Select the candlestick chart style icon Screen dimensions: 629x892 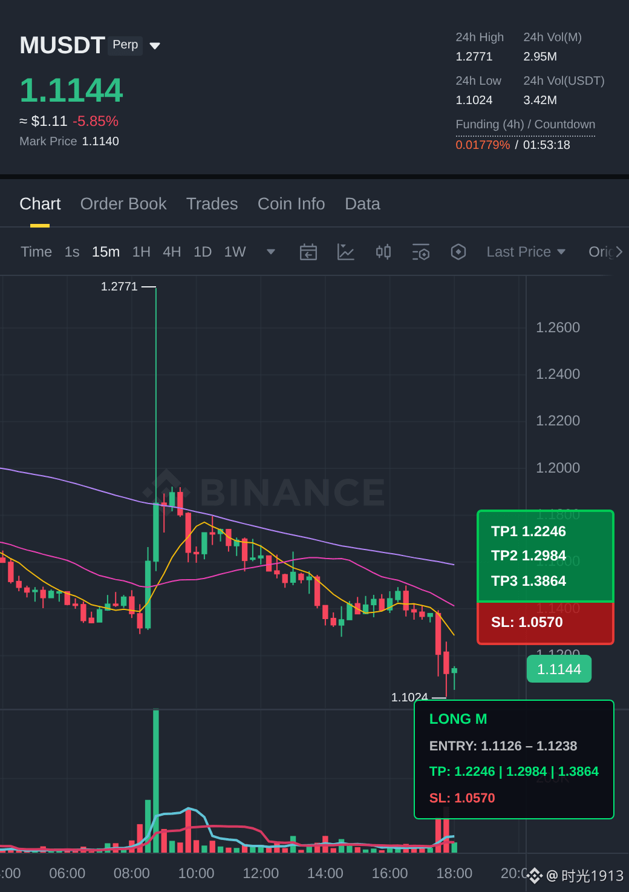point(383,252)
